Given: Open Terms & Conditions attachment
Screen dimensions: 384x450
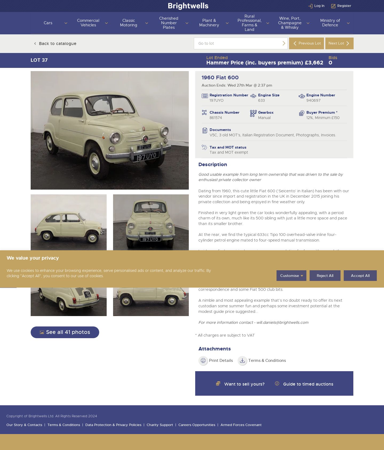Looking at the screenshot, I should (267, 361).
